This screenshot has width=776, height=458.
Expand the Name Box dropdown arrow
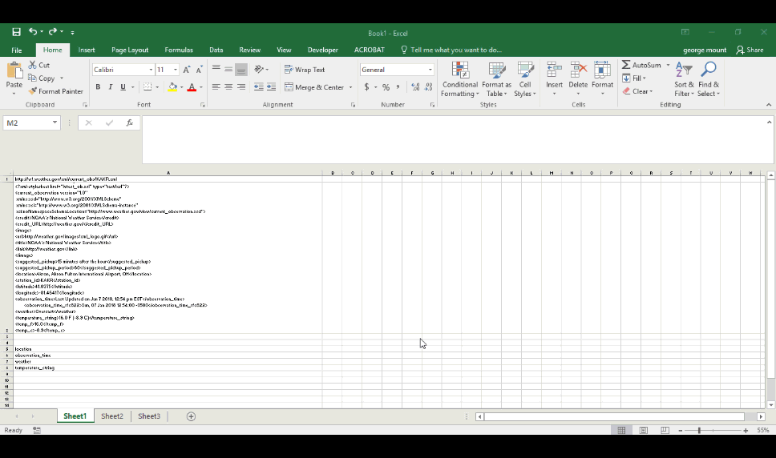pos(55,123)
